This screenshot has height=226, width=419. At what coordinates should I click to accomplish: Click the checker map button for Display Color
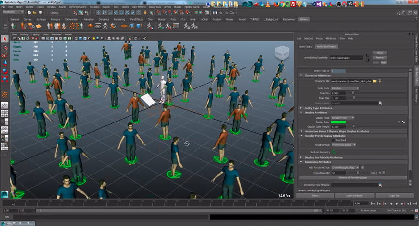coord(403,122)
